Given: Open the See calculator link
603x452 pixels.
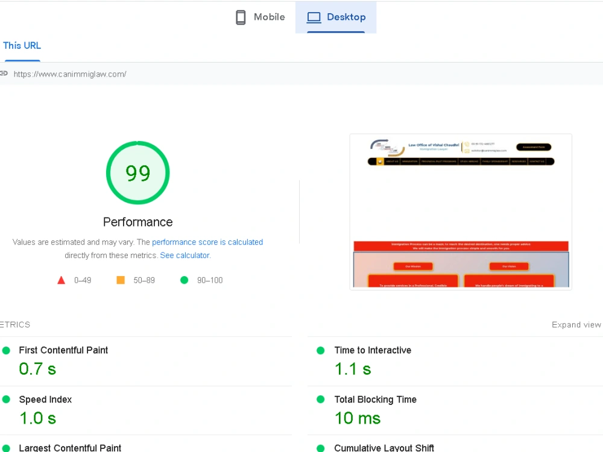Looking at the screenshot, I should click(185, 255).
